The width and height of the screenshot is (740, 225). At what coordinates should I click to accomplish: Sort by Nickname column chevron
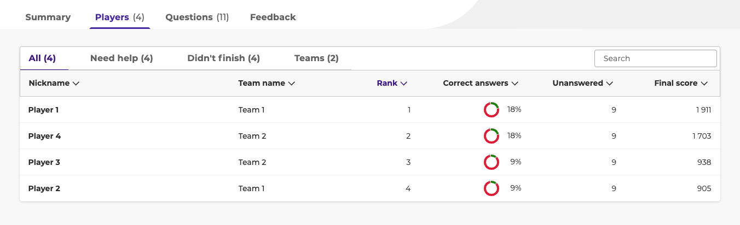(x=76, y=84)
